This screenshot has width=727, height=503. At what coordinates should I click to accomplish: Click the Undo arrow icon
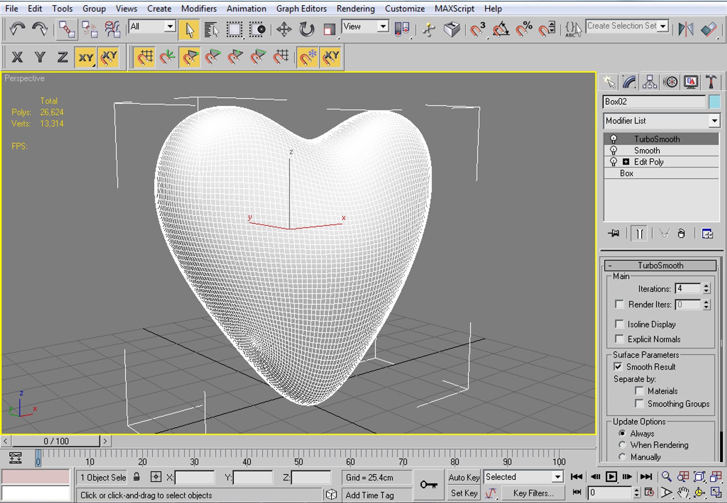17,29
